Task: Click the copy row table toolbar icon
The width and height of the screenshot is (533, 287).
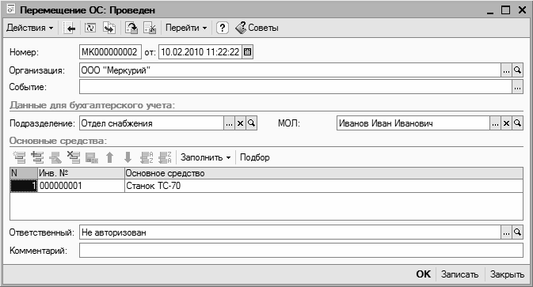Action: pos(37,157)
